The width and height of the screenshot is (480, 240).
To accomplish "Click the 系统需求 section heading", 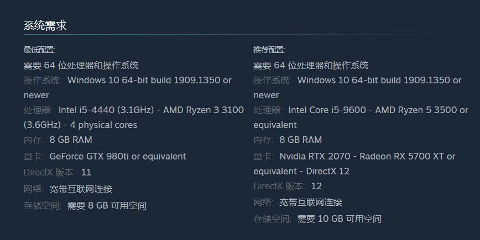I will tap(45, 25).
